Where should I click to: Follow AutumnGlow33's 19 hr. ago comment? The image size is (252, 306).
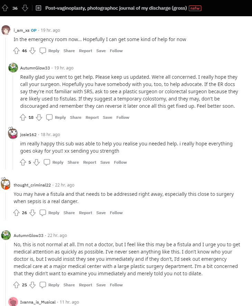tap(123, 117)
